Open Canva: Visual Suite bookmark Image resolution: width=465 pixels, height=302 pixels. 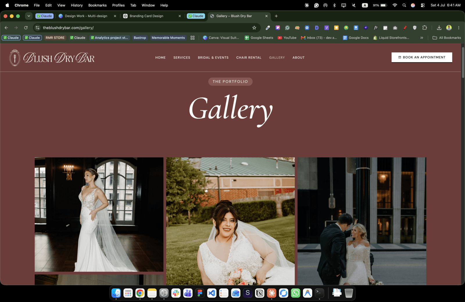pyautogui.click(x=221, y=38)
